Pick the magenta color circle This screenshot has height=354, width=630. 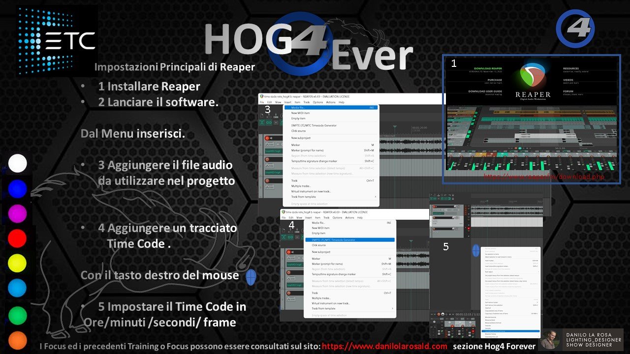click(18, 213)
